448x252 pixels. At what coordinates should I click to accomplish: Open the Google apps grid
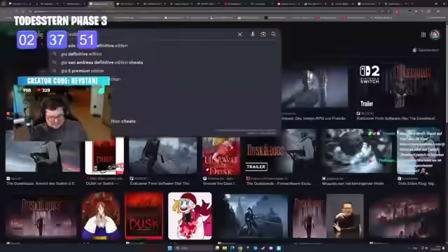423,34
